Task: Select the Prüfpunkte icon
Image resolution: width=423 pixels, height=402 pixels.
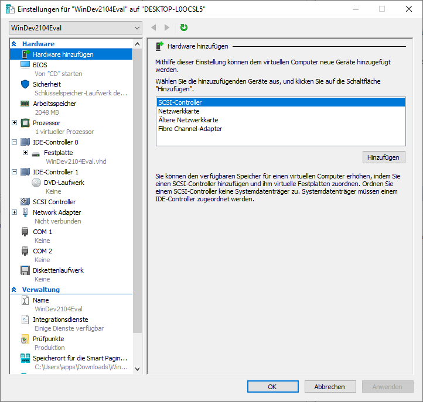Action: pyautogui.click(x=25, y=339)
